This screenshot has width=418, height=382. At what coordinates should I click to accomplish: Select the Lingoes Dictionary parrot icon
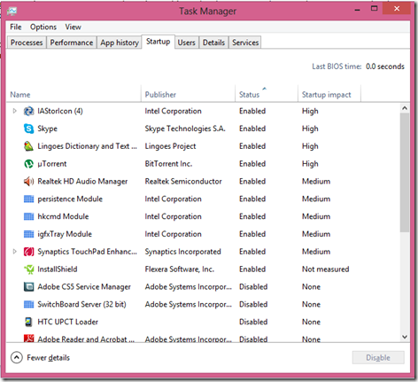click(28, 146)
